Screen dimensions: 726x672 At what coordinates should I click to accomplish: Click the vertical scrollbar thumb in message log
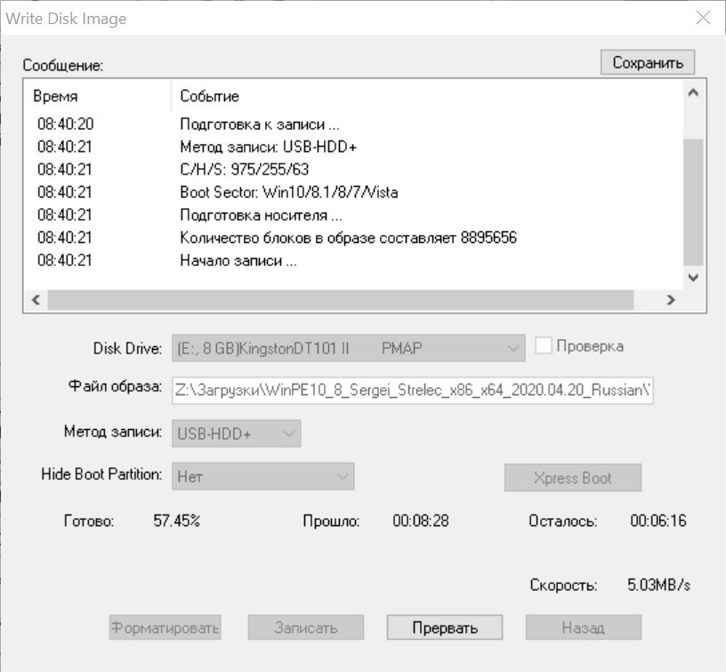693,201
